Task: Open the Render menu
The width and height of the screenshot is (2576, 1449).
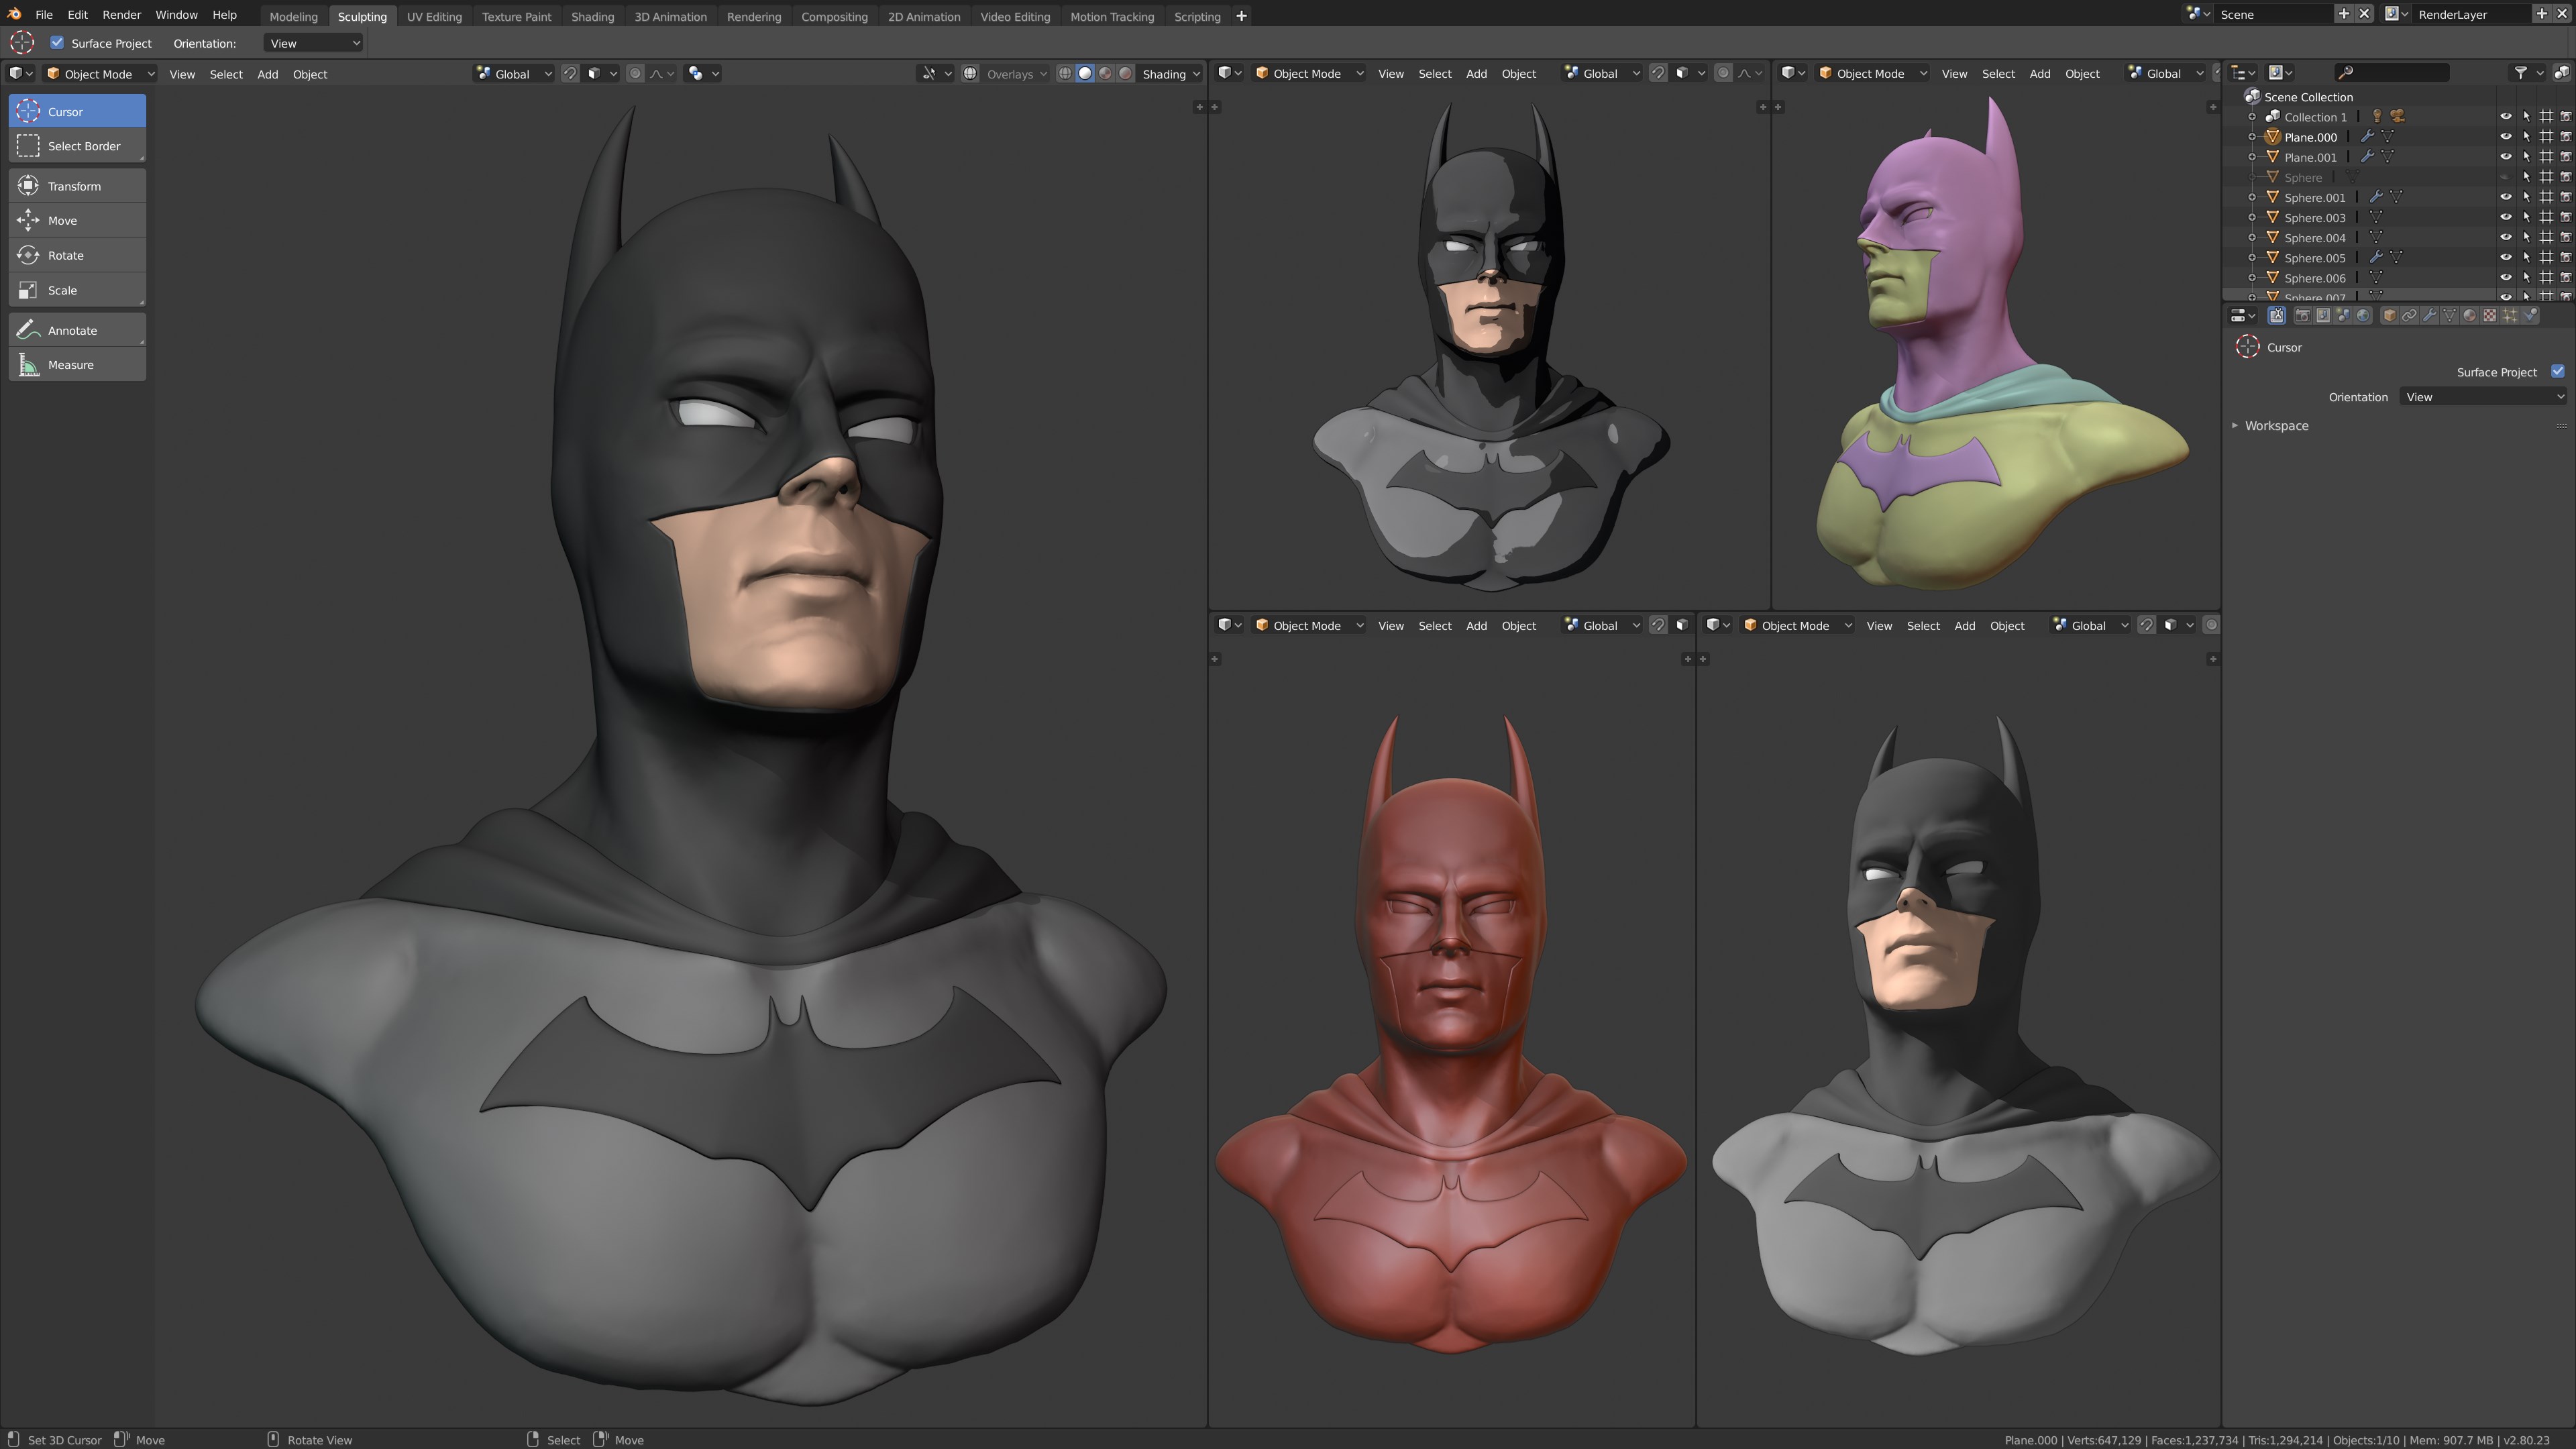Action: coord(121,14)
